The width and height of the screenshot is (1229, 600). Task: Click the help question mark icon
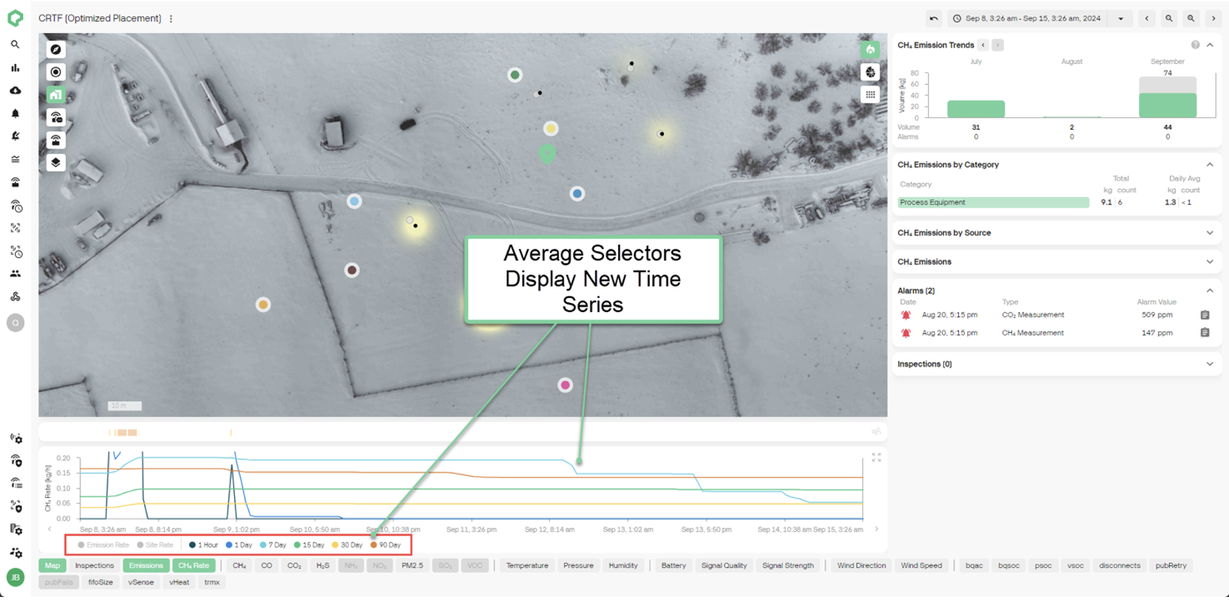pyautogui.click(x=1195, y=45)
